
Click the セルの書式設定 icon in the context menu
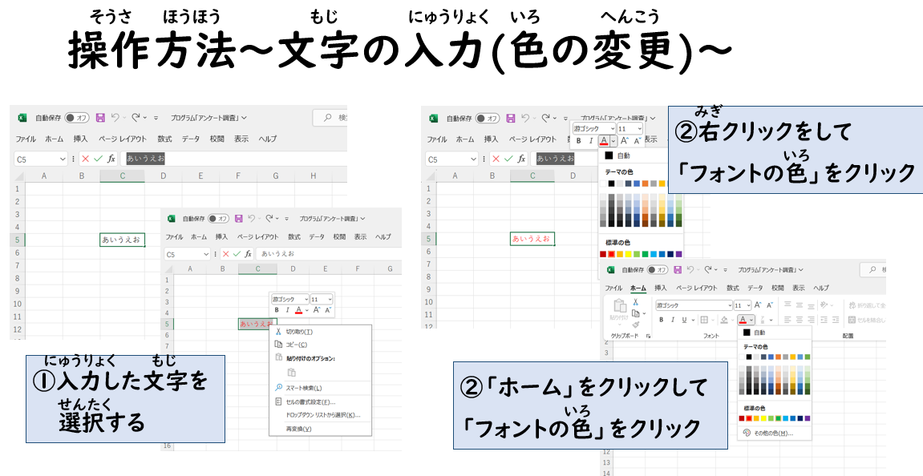tap(279, 401)
